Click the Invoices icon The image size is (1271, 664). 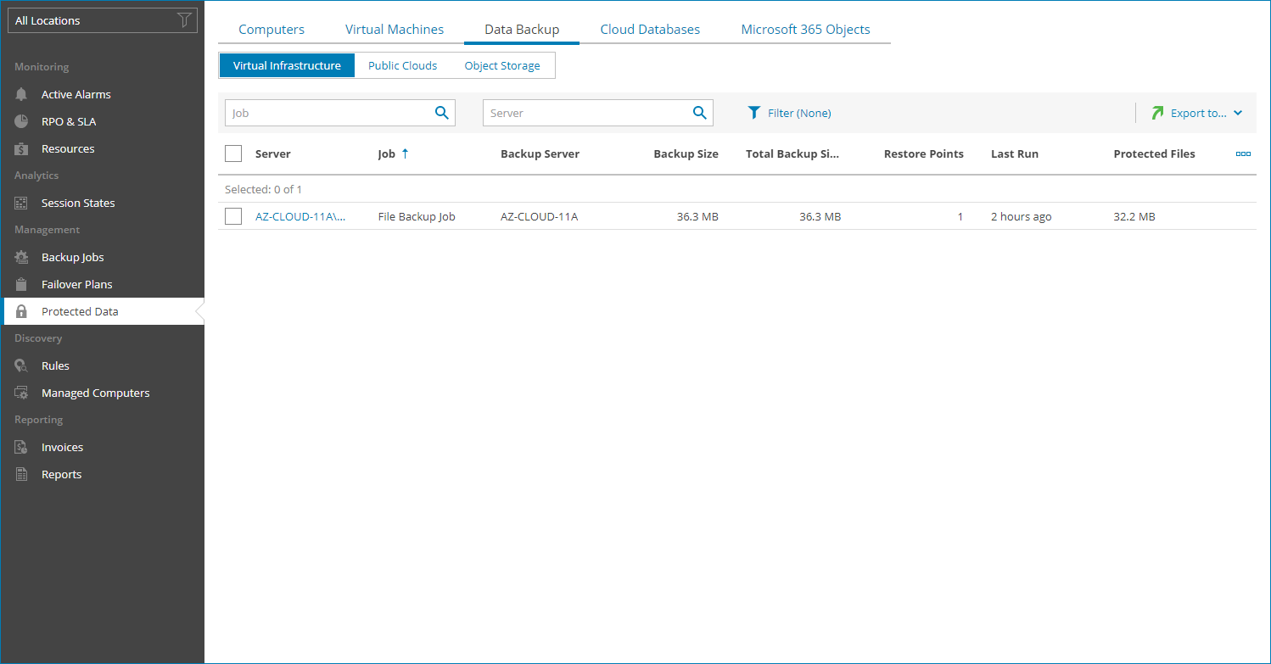click(22, 447)
